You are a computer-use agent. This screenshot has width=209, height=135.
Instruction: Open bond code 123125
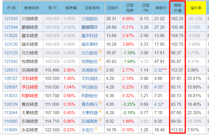tap(11, 53)
